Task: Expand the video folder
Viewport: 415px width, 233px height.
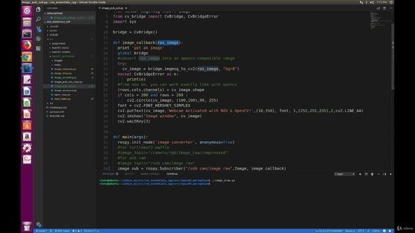Action: pos(58,65)
